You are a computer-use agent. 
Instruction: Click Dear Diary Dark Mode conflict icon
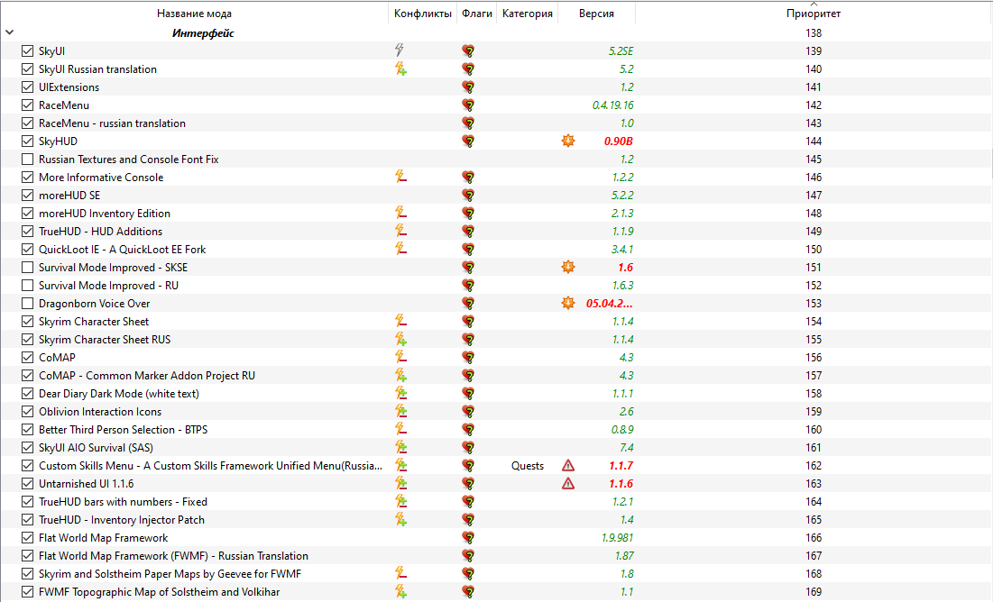point(400,393)
